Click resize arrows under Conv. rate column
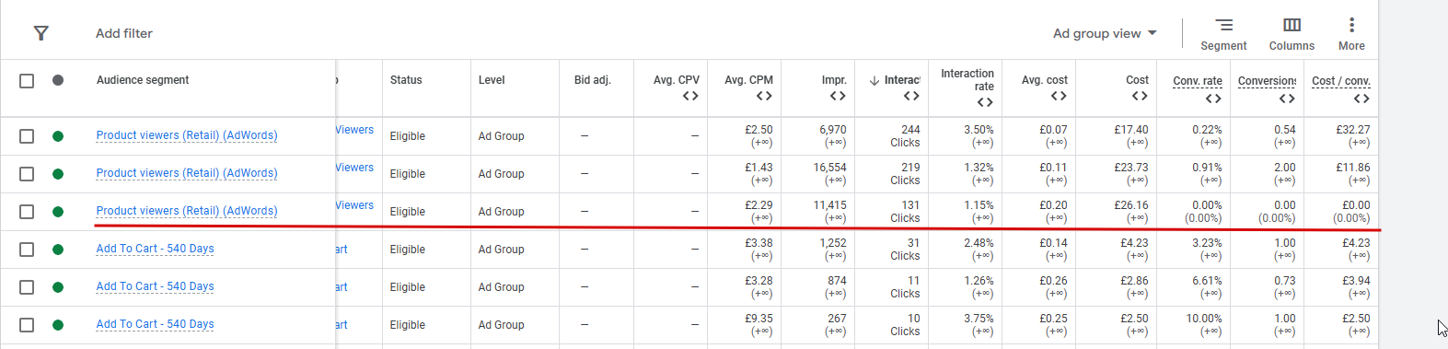The width and height of the screenshot is (1448, 349). pos(1213,99)
